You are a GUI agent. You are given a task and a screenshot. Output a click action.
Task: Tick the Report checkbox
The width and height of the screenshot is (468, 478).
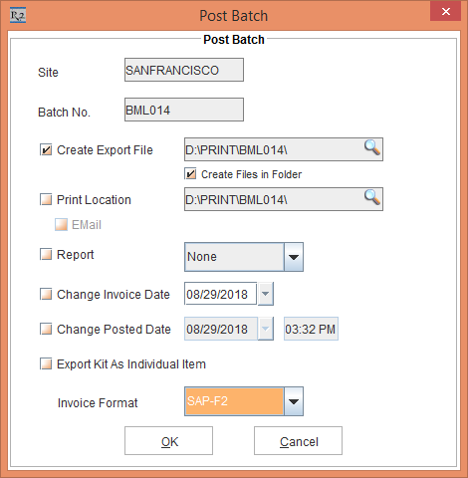pos(46,254)
